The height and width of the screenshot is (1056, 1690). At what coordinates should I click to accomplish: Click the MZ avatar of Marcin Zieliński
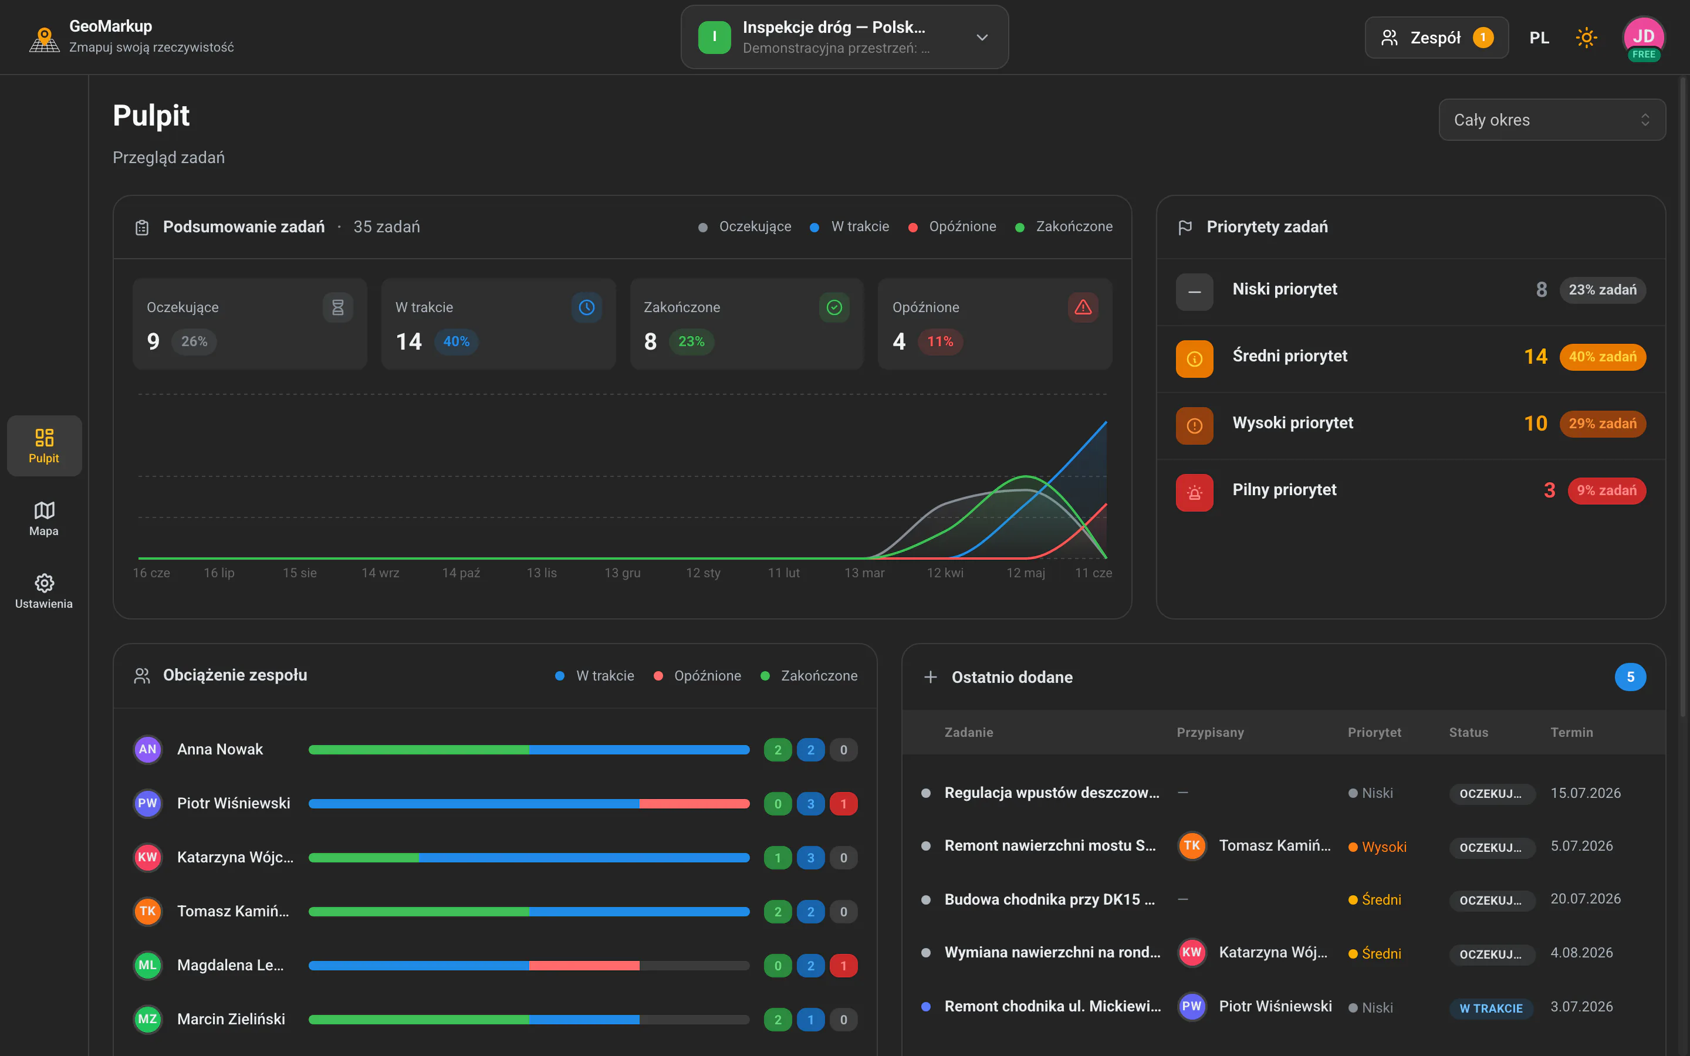(x=147, y=1019)
